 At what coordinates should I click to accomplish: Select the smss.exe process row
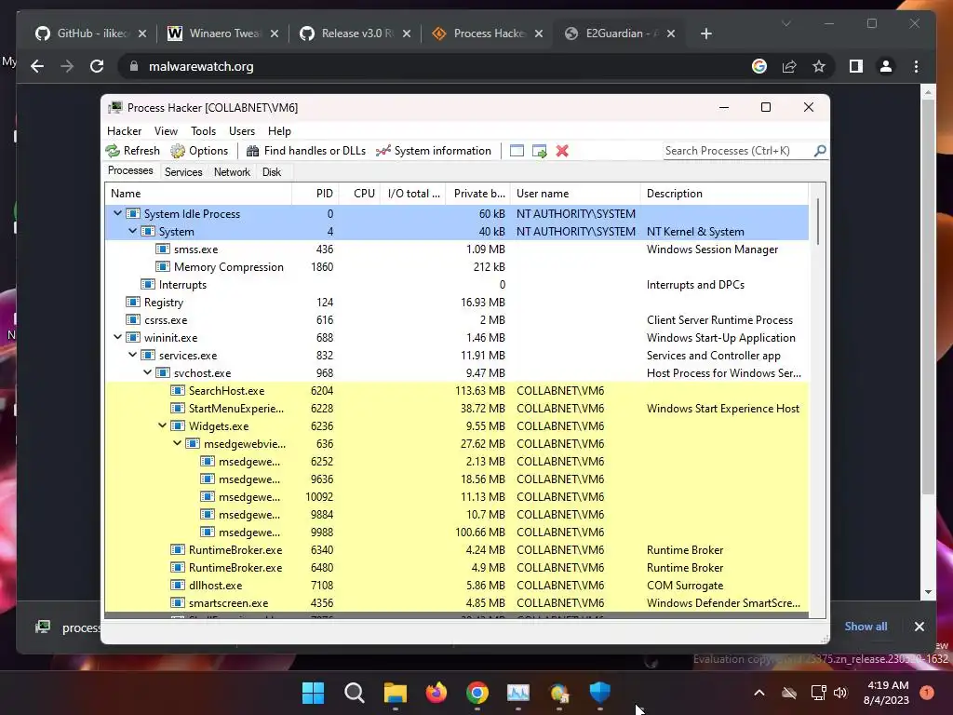point(456,250)
